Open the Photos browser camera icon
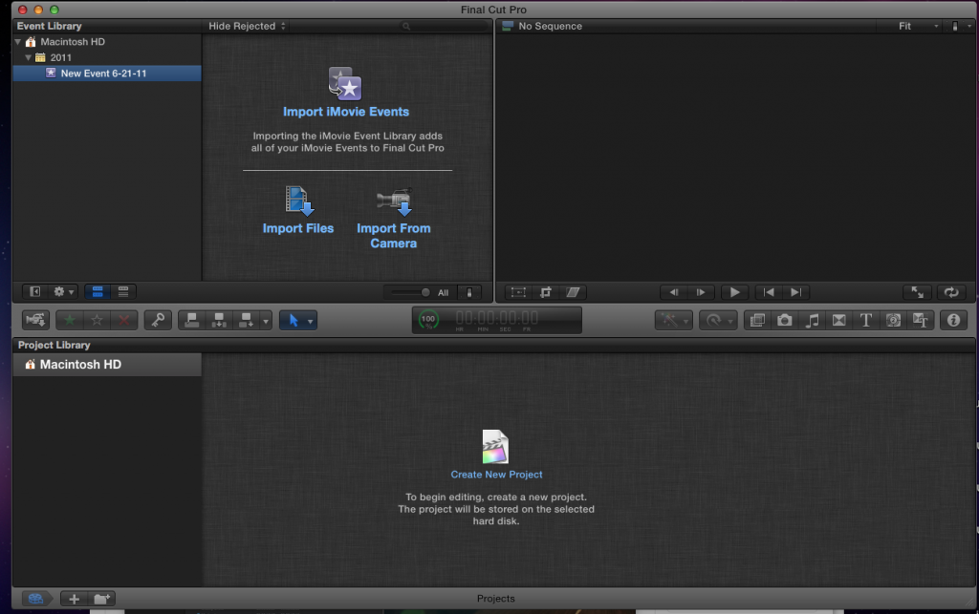Viewport: 979px width, 614px height. 785,321
